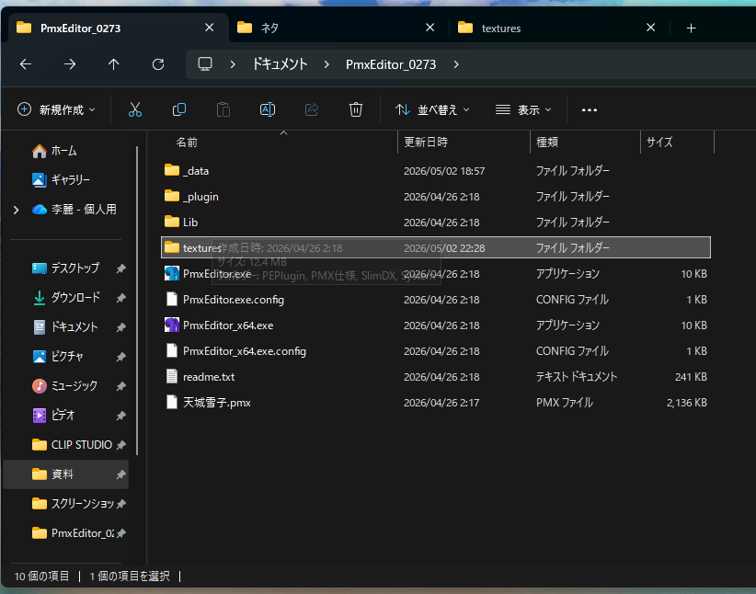
Task: Click ドキュメント in the address breadcrumb
Action: (281, 64)
